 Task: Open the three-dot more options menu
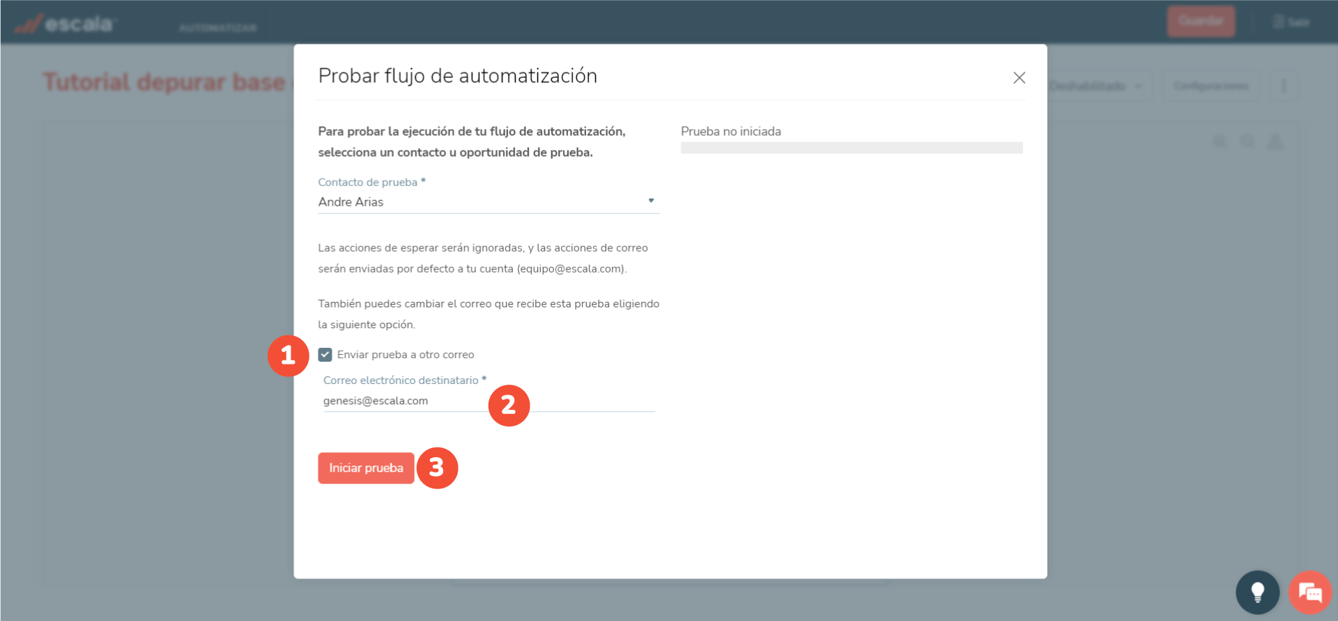[x=1284, y=86]
